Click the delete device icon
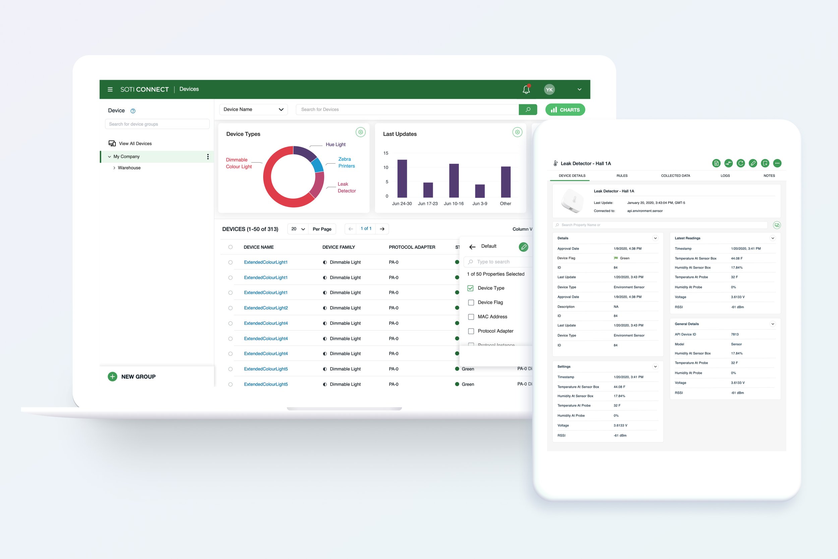 765,163
